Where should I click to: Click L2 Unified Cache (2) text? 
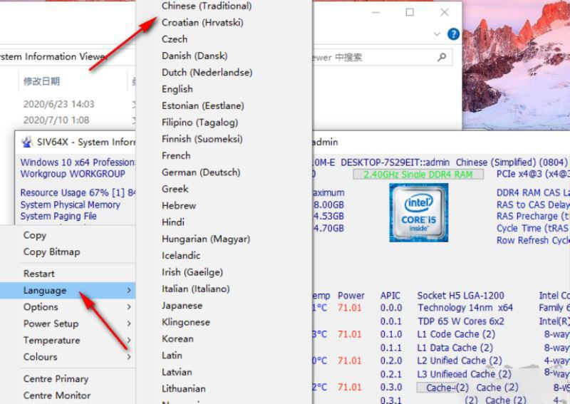pyautogui.click(x=460, y=361)
